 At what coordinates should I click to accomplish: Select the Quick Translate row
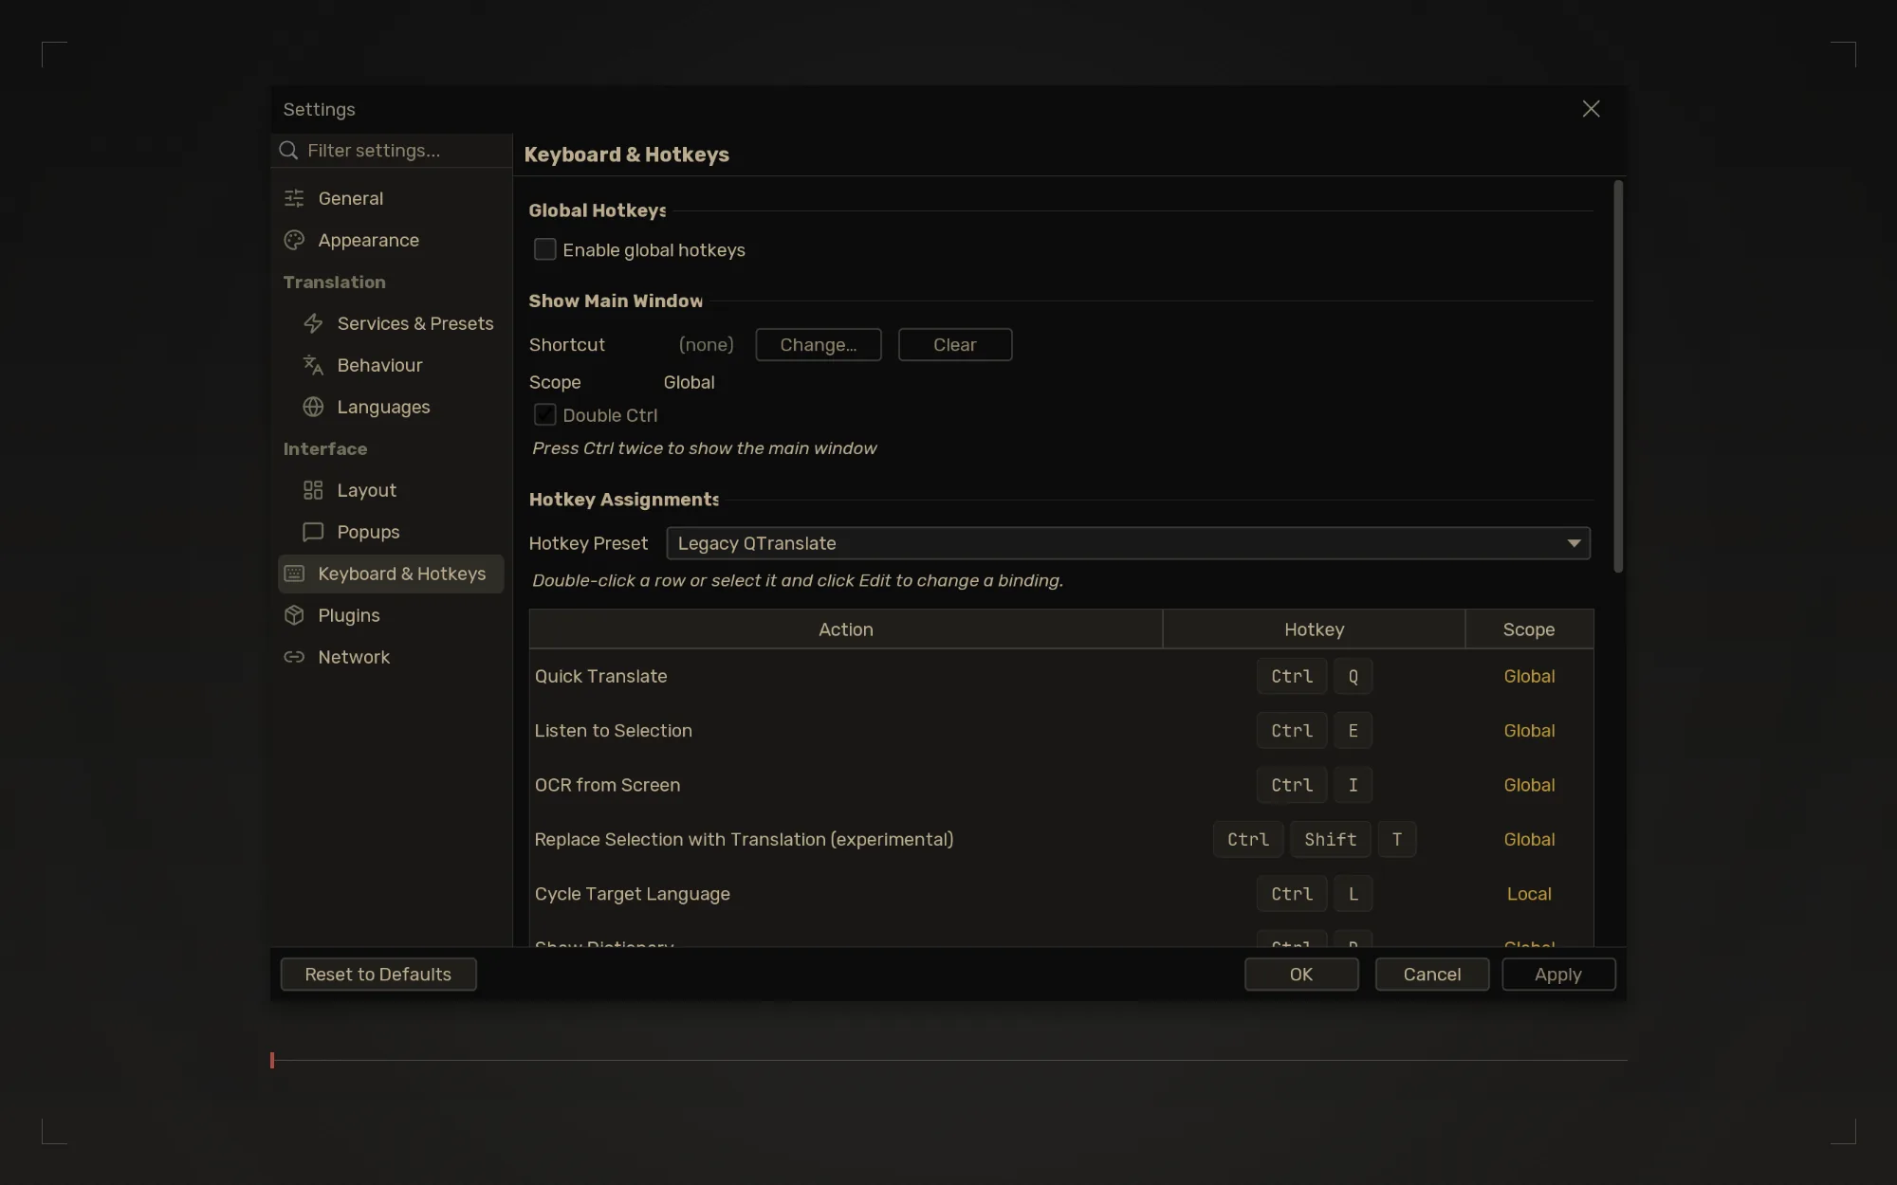(1061, 676)
